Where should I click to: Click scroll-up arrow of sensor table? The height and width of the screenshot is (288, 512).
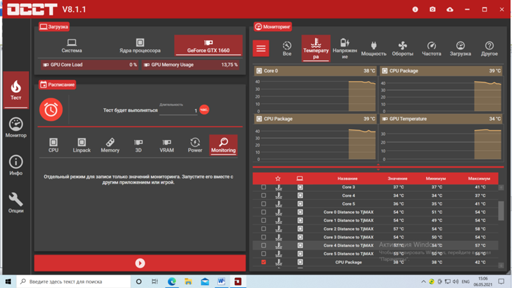pyautogui.click(x=501, y=188)
